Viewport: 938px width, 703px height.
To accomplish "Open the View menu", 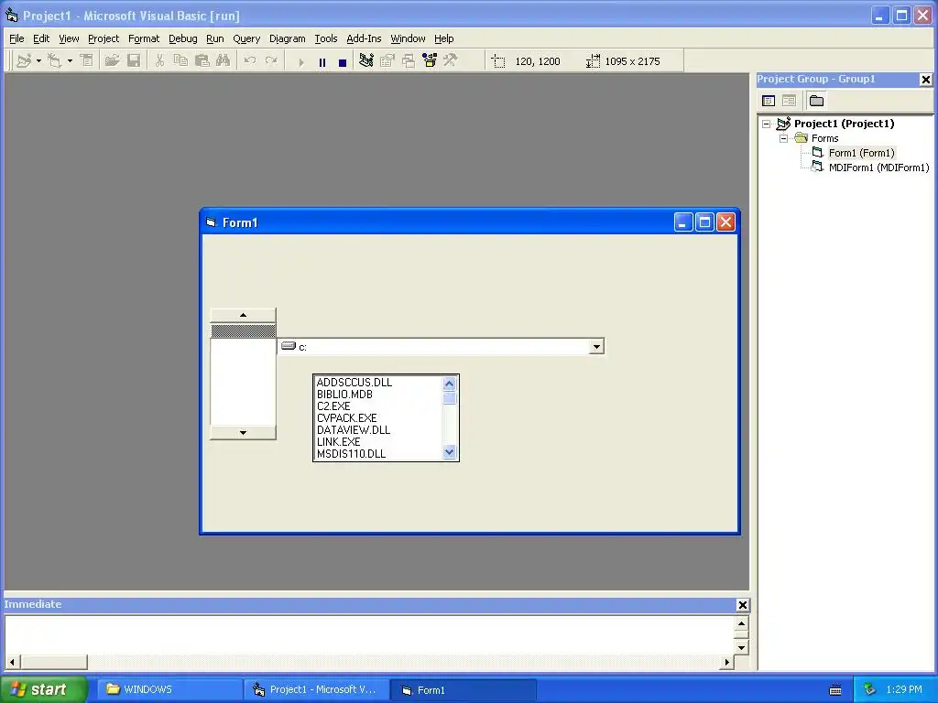I will click(x=69, y=38).
